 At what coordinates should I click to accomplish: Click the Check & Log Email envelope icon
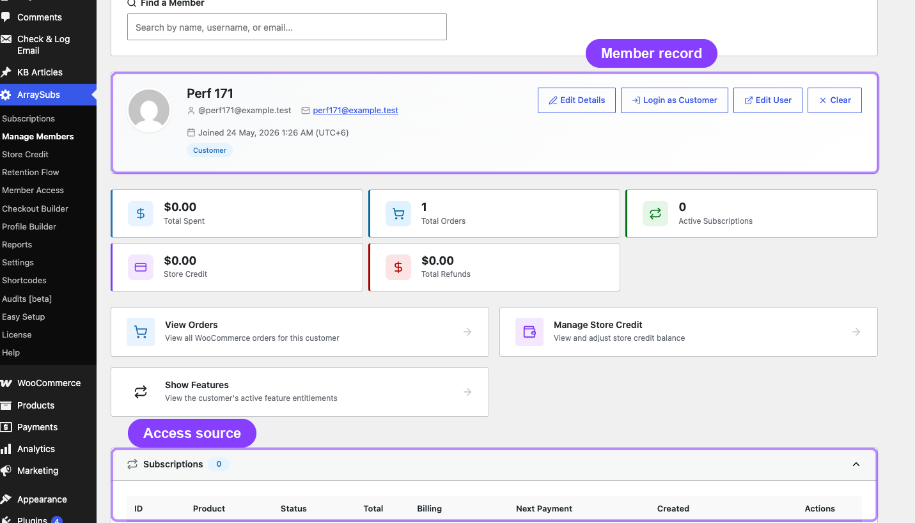click(x=6, y=39)
